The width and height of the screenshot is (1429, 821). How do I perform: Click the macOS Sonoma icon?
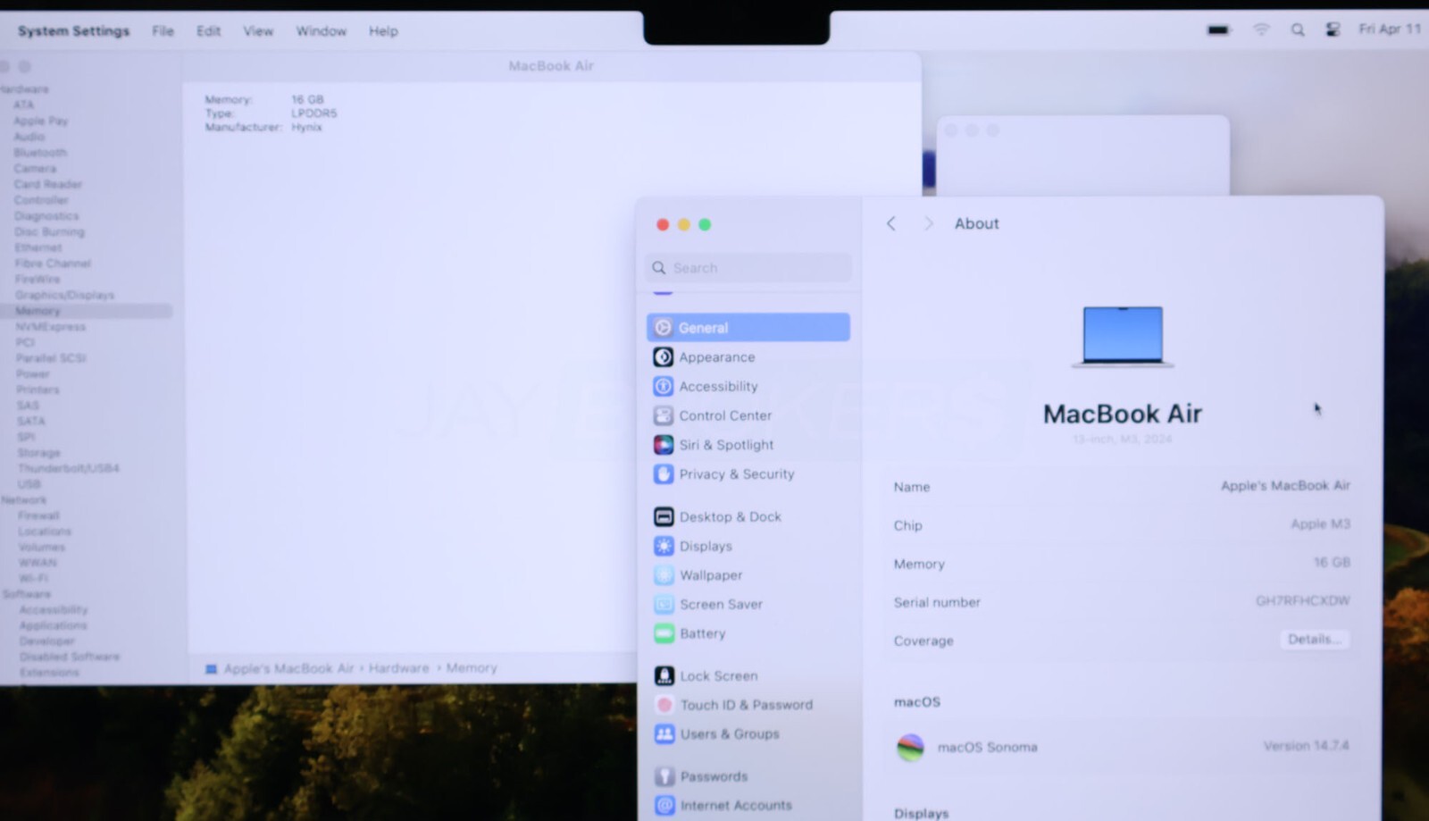point(910,747)
